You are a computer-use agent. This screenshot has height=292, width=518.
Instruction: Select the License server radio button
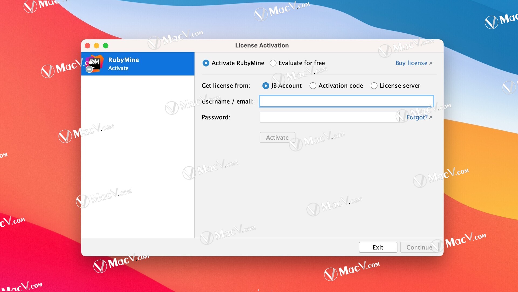[374, 86]
